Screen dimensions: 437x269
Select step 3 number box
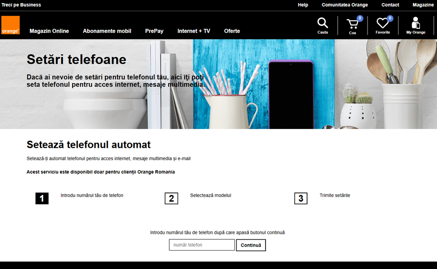coord(301,199)
